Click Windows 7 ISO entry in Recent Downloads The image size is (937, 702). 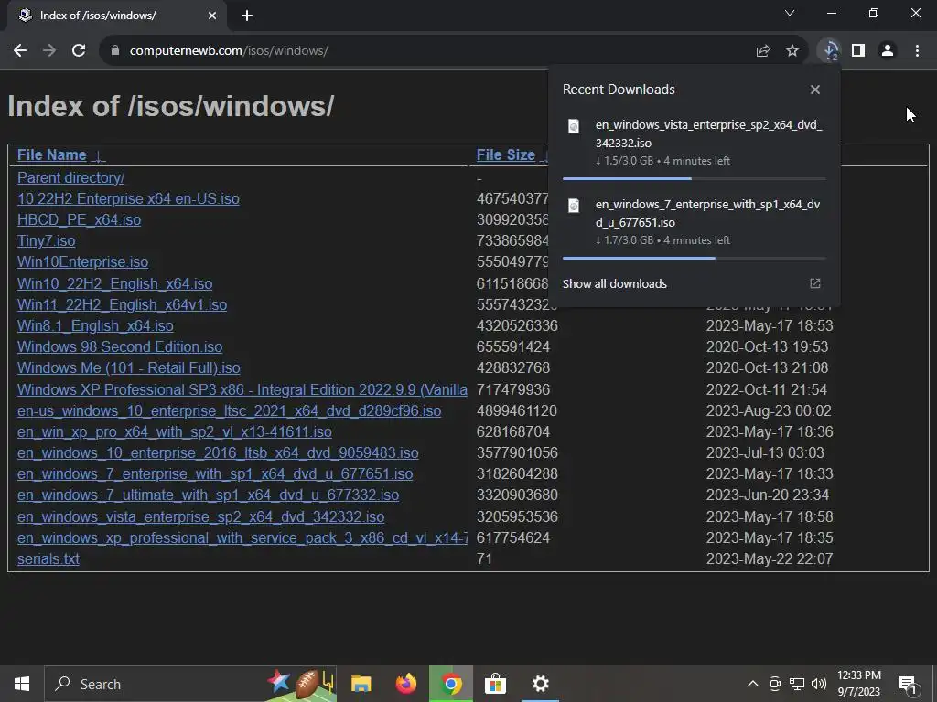[x=694, y=223]
